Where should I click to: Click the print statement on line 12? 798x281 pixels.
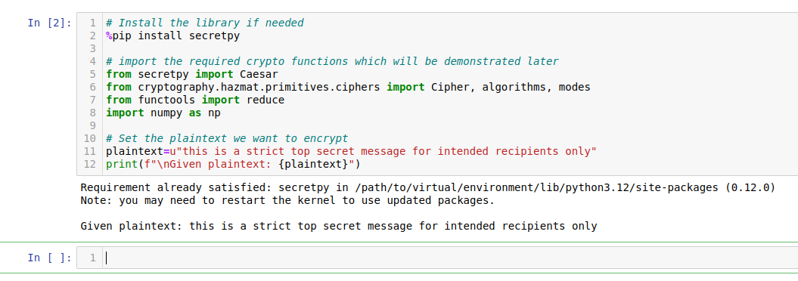point(233,164)
